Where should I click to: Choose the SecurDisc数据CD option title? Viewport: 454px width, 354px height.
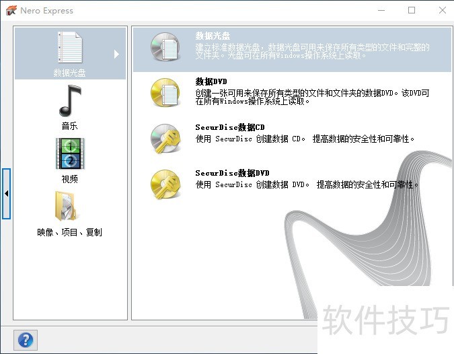230,127
